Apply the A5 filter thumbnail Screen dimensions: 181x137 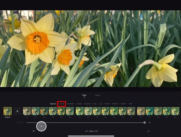coord(61,111)
